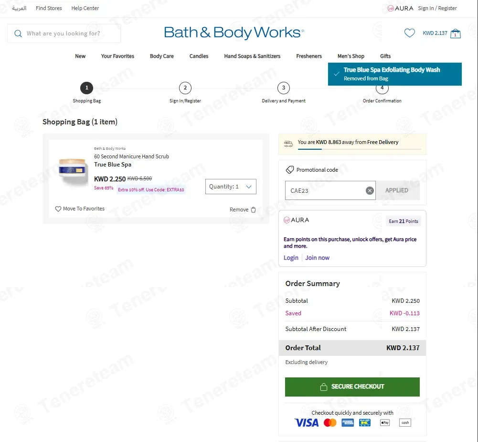478x442 pixels.
Task: Select step 3 Delivery and Payment circle
Action: click(284, 88)
